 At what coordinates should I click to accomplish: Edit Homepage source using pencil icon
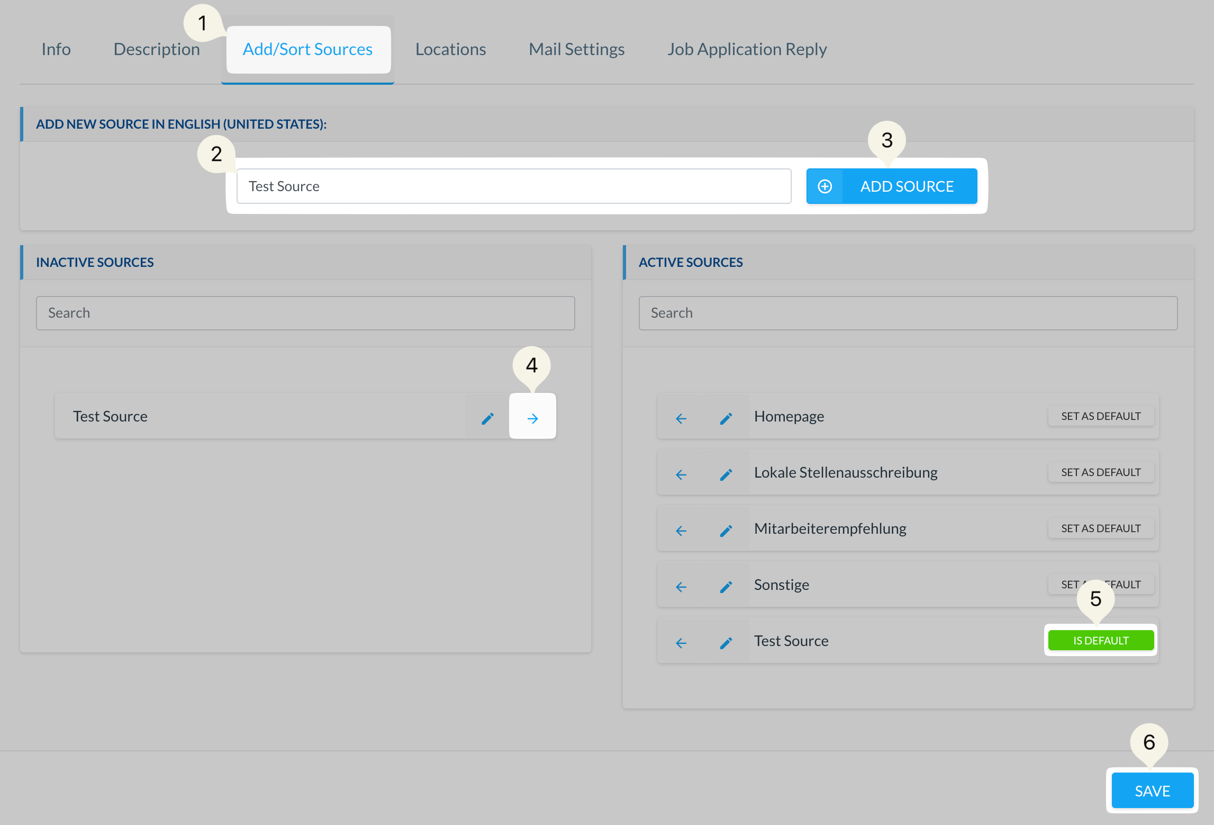coord(726,418)
